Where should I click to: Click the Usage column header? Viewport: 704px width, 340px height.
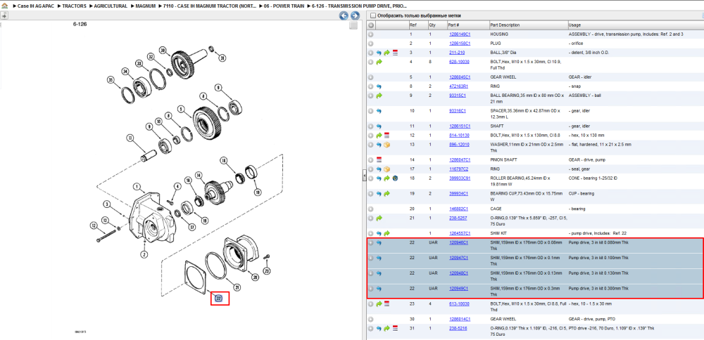tap(635, 25)
